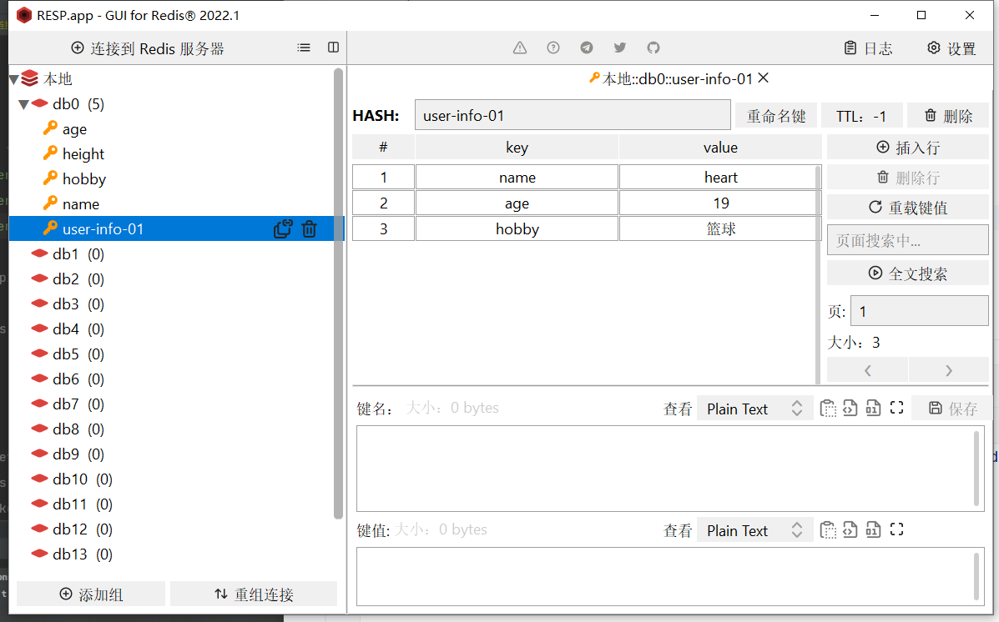Viewport: 999px width, 622px height.
Task: Go to the next page arrow
Action: (x=949, y=370)
